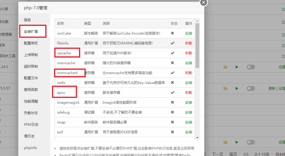Toggle the switch in the 5.5.57 row

pyautogui.click(x=251, y=89)
